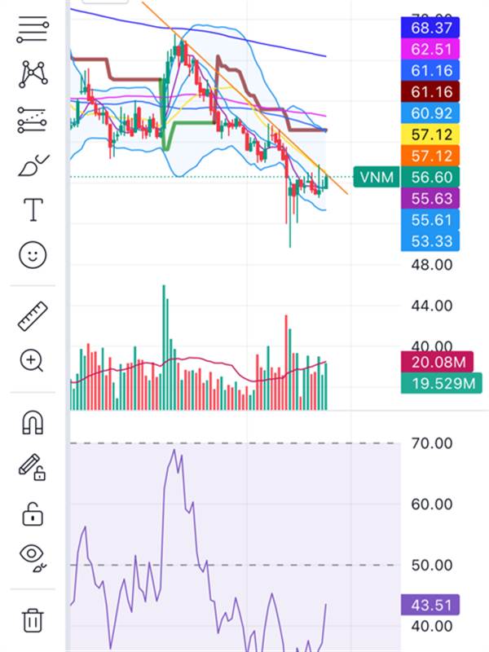Select the Text annotation tool
The image size is (489, 652).
[33, 209]
